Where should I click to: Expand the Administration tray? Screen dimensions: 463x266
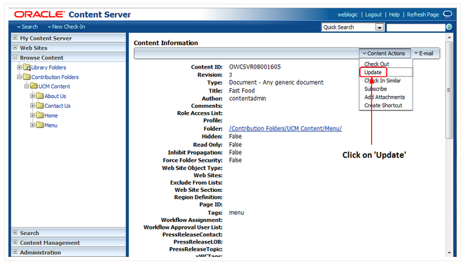[x=15, y=252]
